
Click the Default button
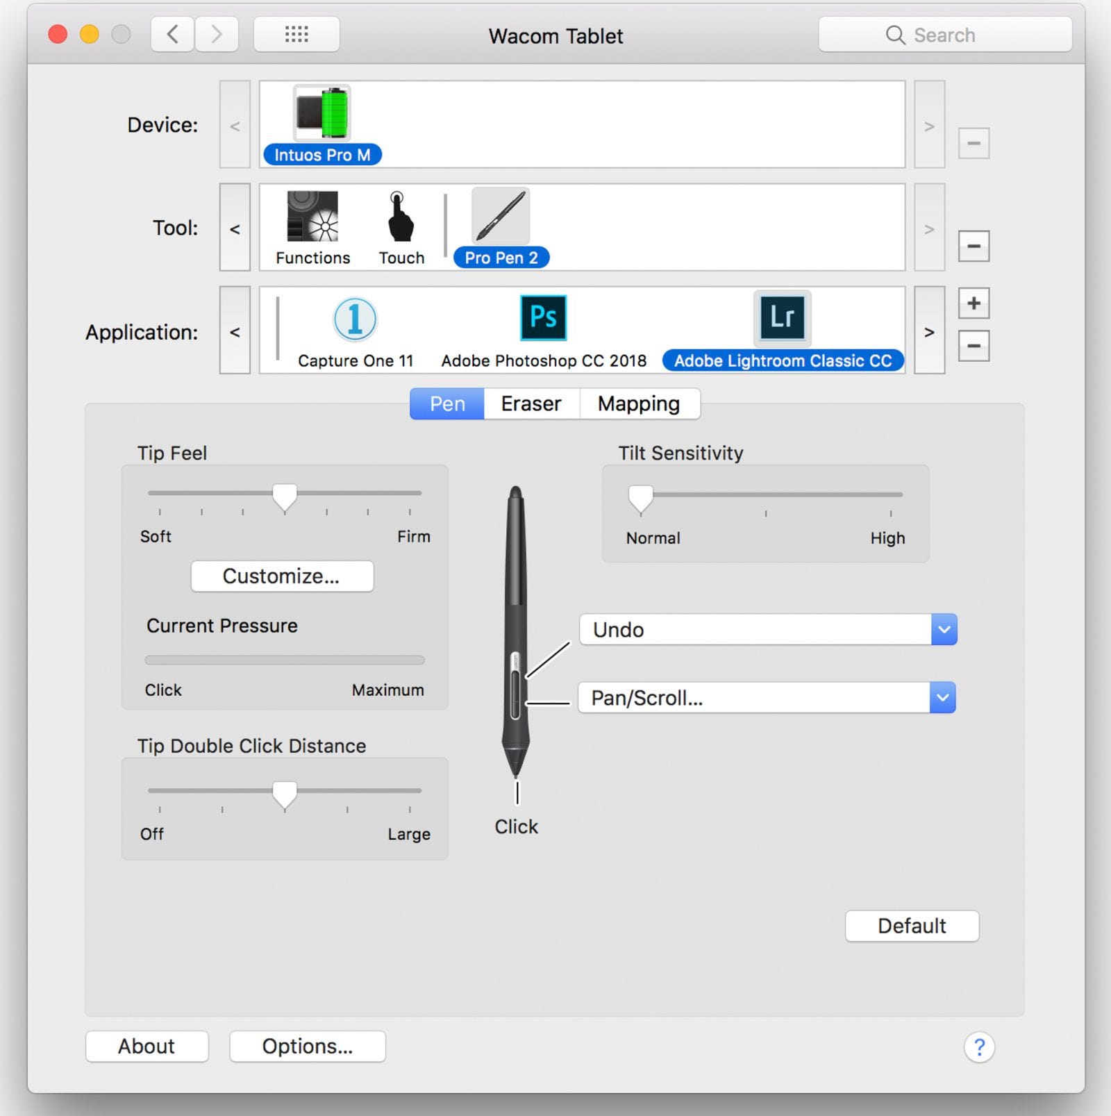click(x=912, y=926)
